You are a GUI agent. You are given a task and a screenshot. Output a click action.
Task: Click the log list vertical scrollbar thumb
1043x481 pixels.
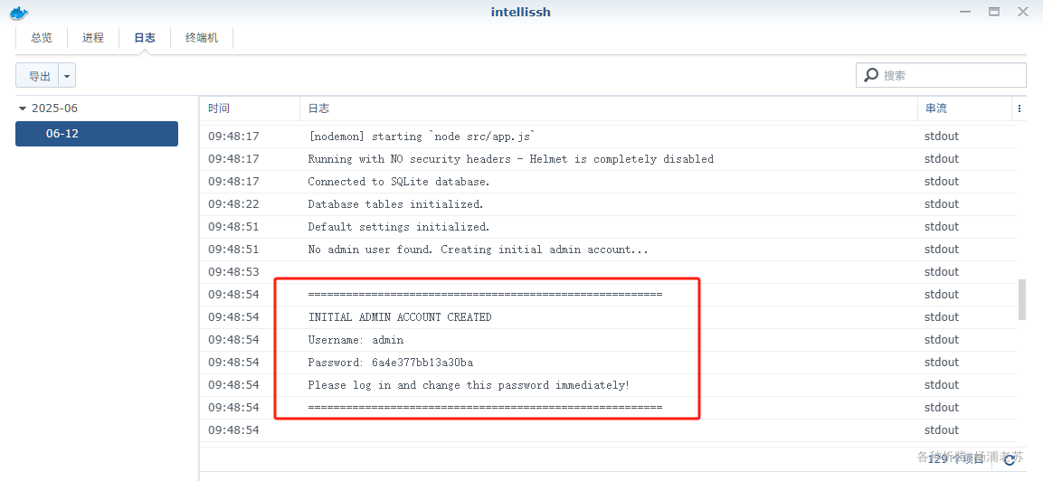tap(1021, 300)
